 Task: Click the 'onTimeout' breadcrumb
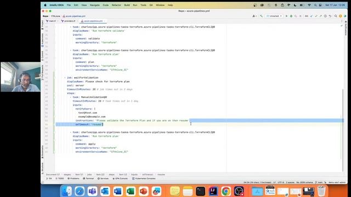click(x=148, y=175)
